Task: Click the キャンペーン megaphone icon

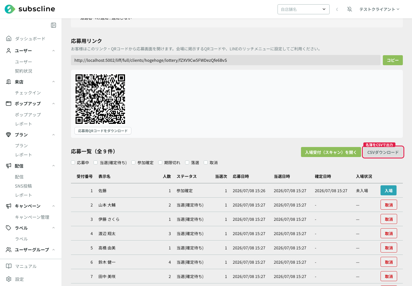Action: pos(9,206)
